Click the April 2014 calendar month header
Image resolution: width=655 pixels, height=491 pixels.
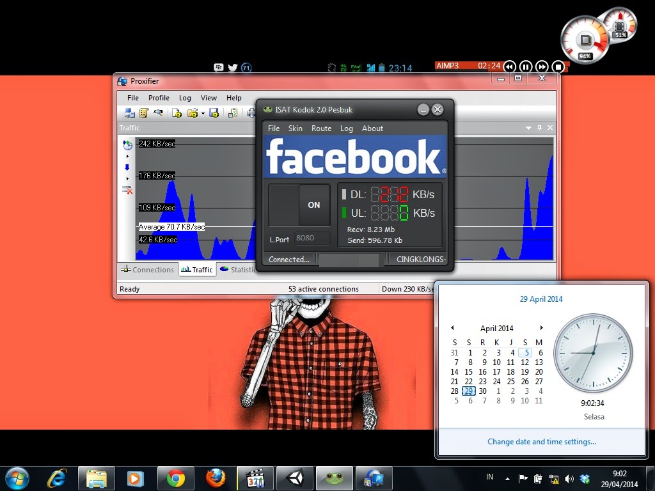[x=496, y=328]
